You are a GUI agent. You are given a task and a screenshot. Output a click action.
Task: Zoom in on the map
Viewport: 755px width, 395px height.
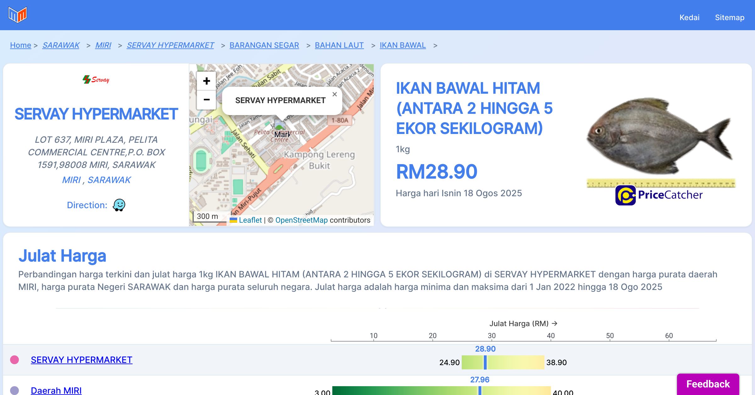[206, 81]
